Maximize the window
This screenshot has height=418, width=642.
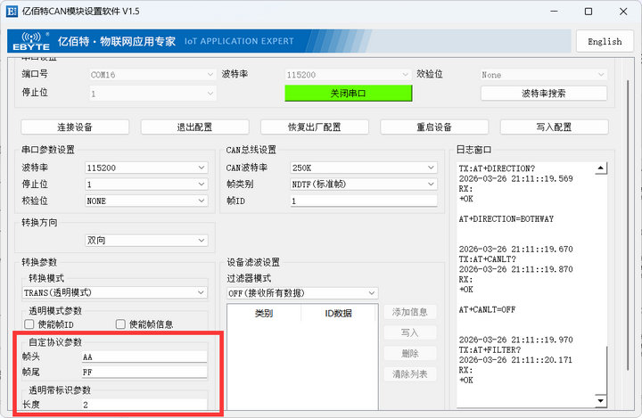pos(588,12)
